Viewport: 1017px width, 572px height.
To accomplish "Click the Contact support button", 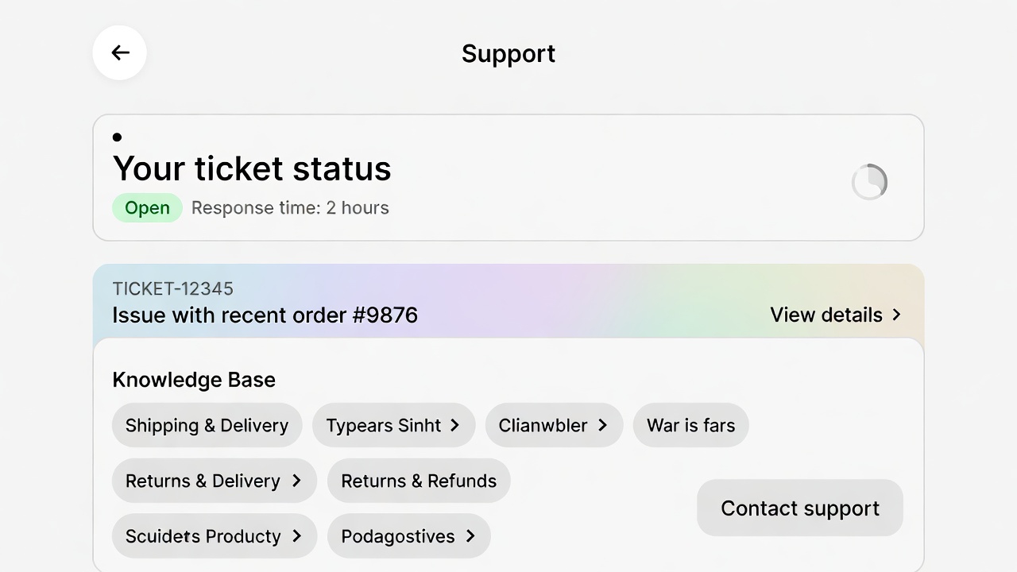I will [x=799, y=508].
